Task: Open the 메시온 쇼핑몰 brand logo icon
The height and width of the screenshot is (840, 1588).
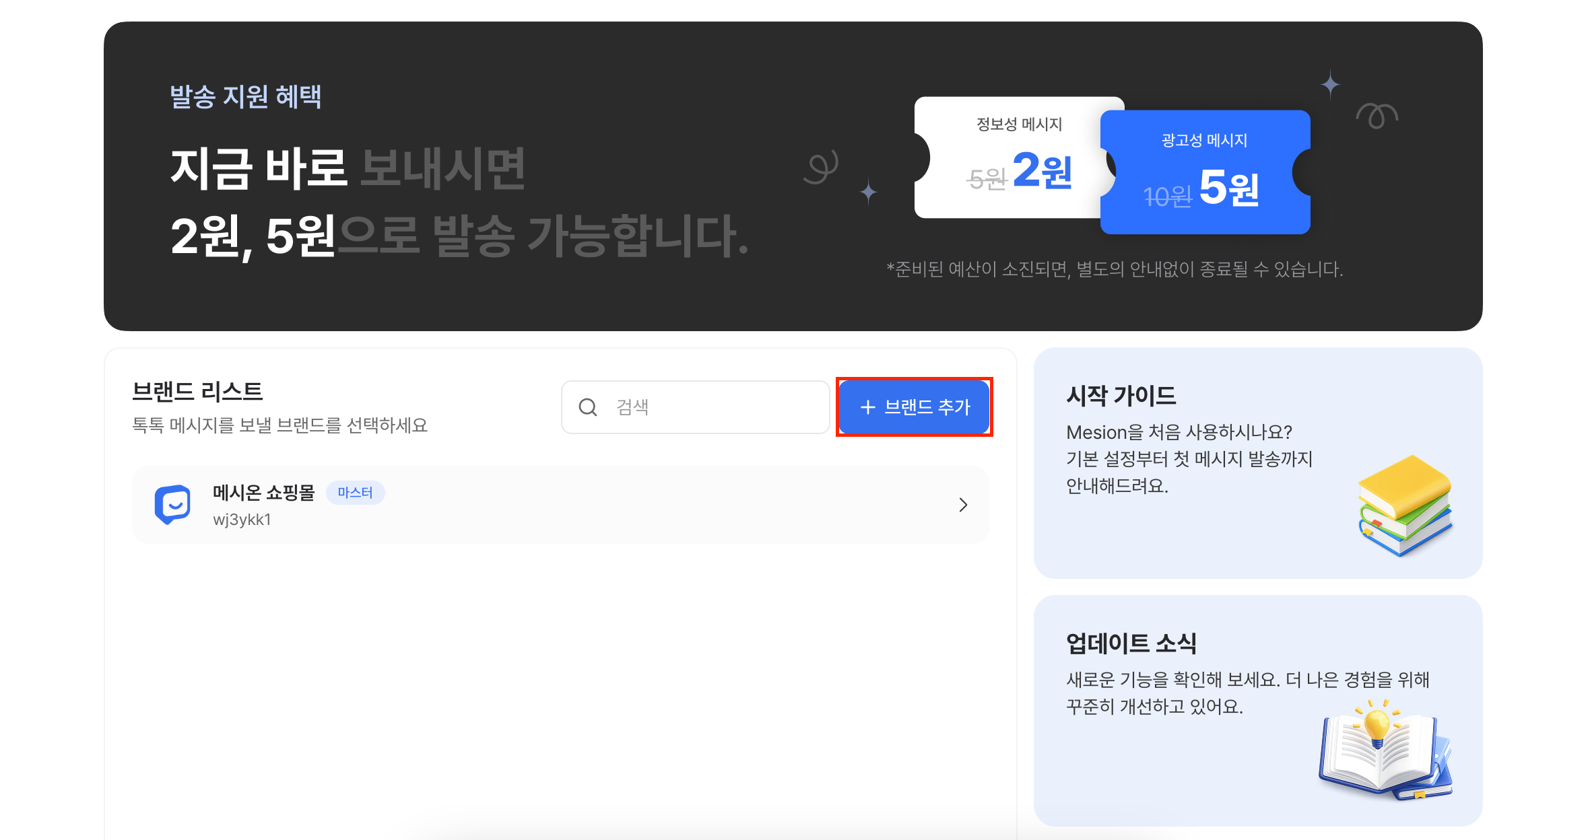Action: [x=172, y=504]
